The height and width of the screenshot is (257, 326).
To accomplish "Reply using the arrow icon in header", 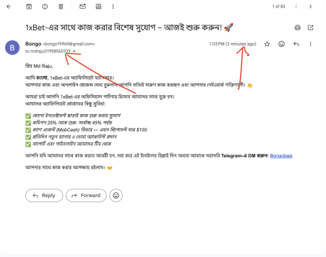I will [296, 44].
